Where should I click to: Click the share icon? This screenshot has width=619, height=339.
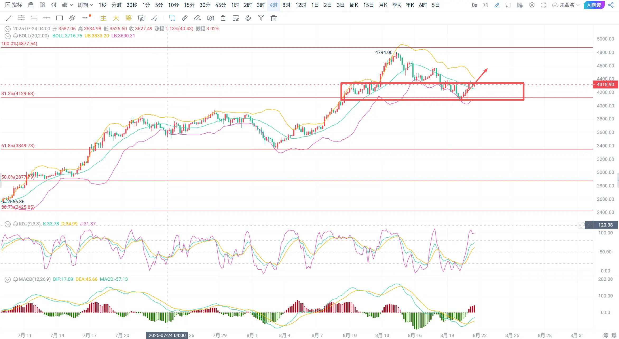pos(611,5)
